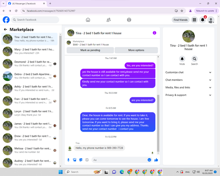Screen dimensions: 220x176
Task: Open the notifications bell icon
Action: point(203,20)
